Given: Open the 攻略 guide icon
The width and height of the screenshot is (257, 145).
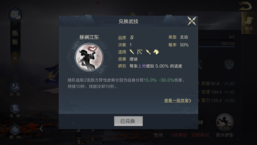Looking at the screenshot, I should 15,110.
